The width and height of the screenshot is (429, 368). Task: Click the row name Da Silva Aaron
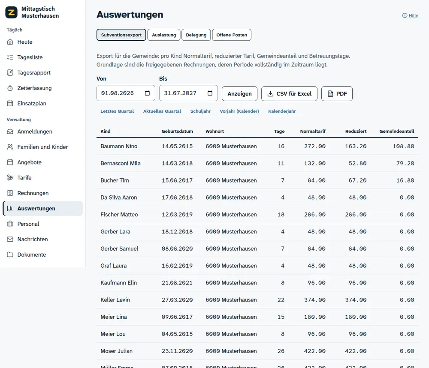118,197
